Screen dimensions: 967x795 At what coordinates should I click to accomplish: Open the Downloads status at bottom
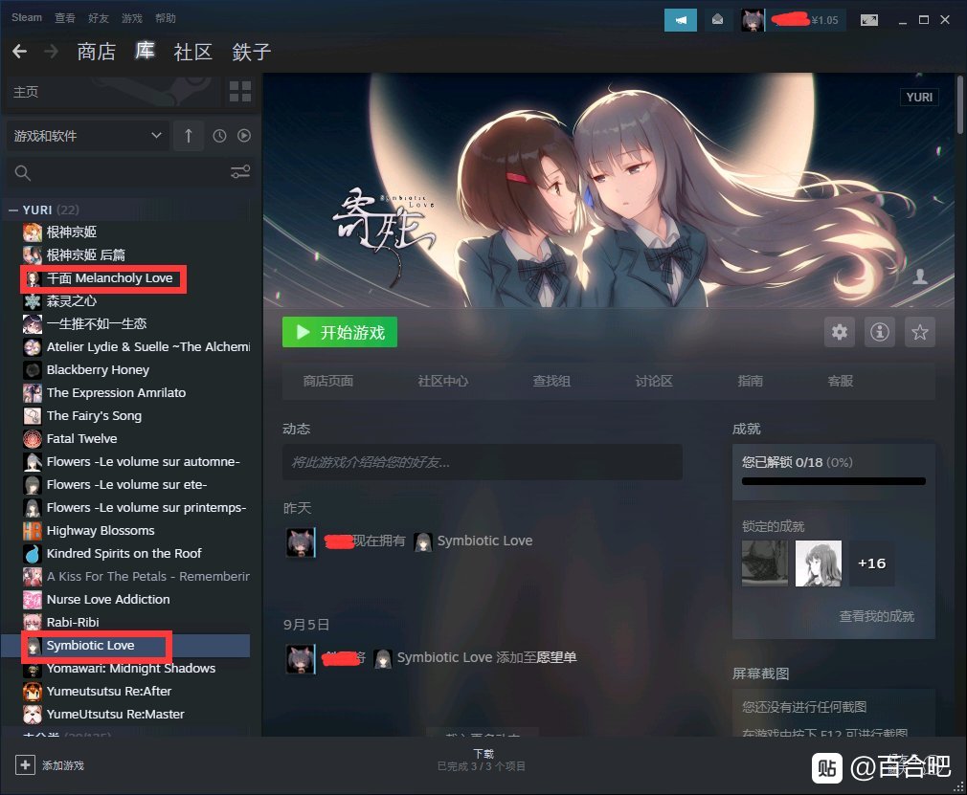(482, 760)
